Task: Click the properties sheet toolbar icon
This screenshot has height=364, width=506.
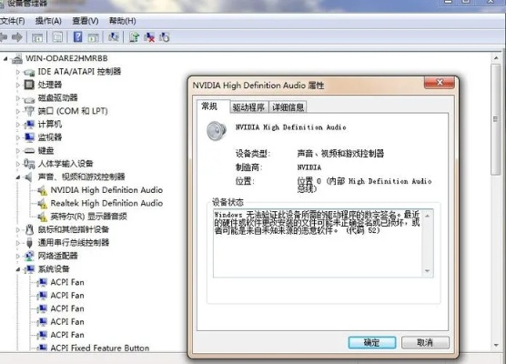Action: point(57,37)
